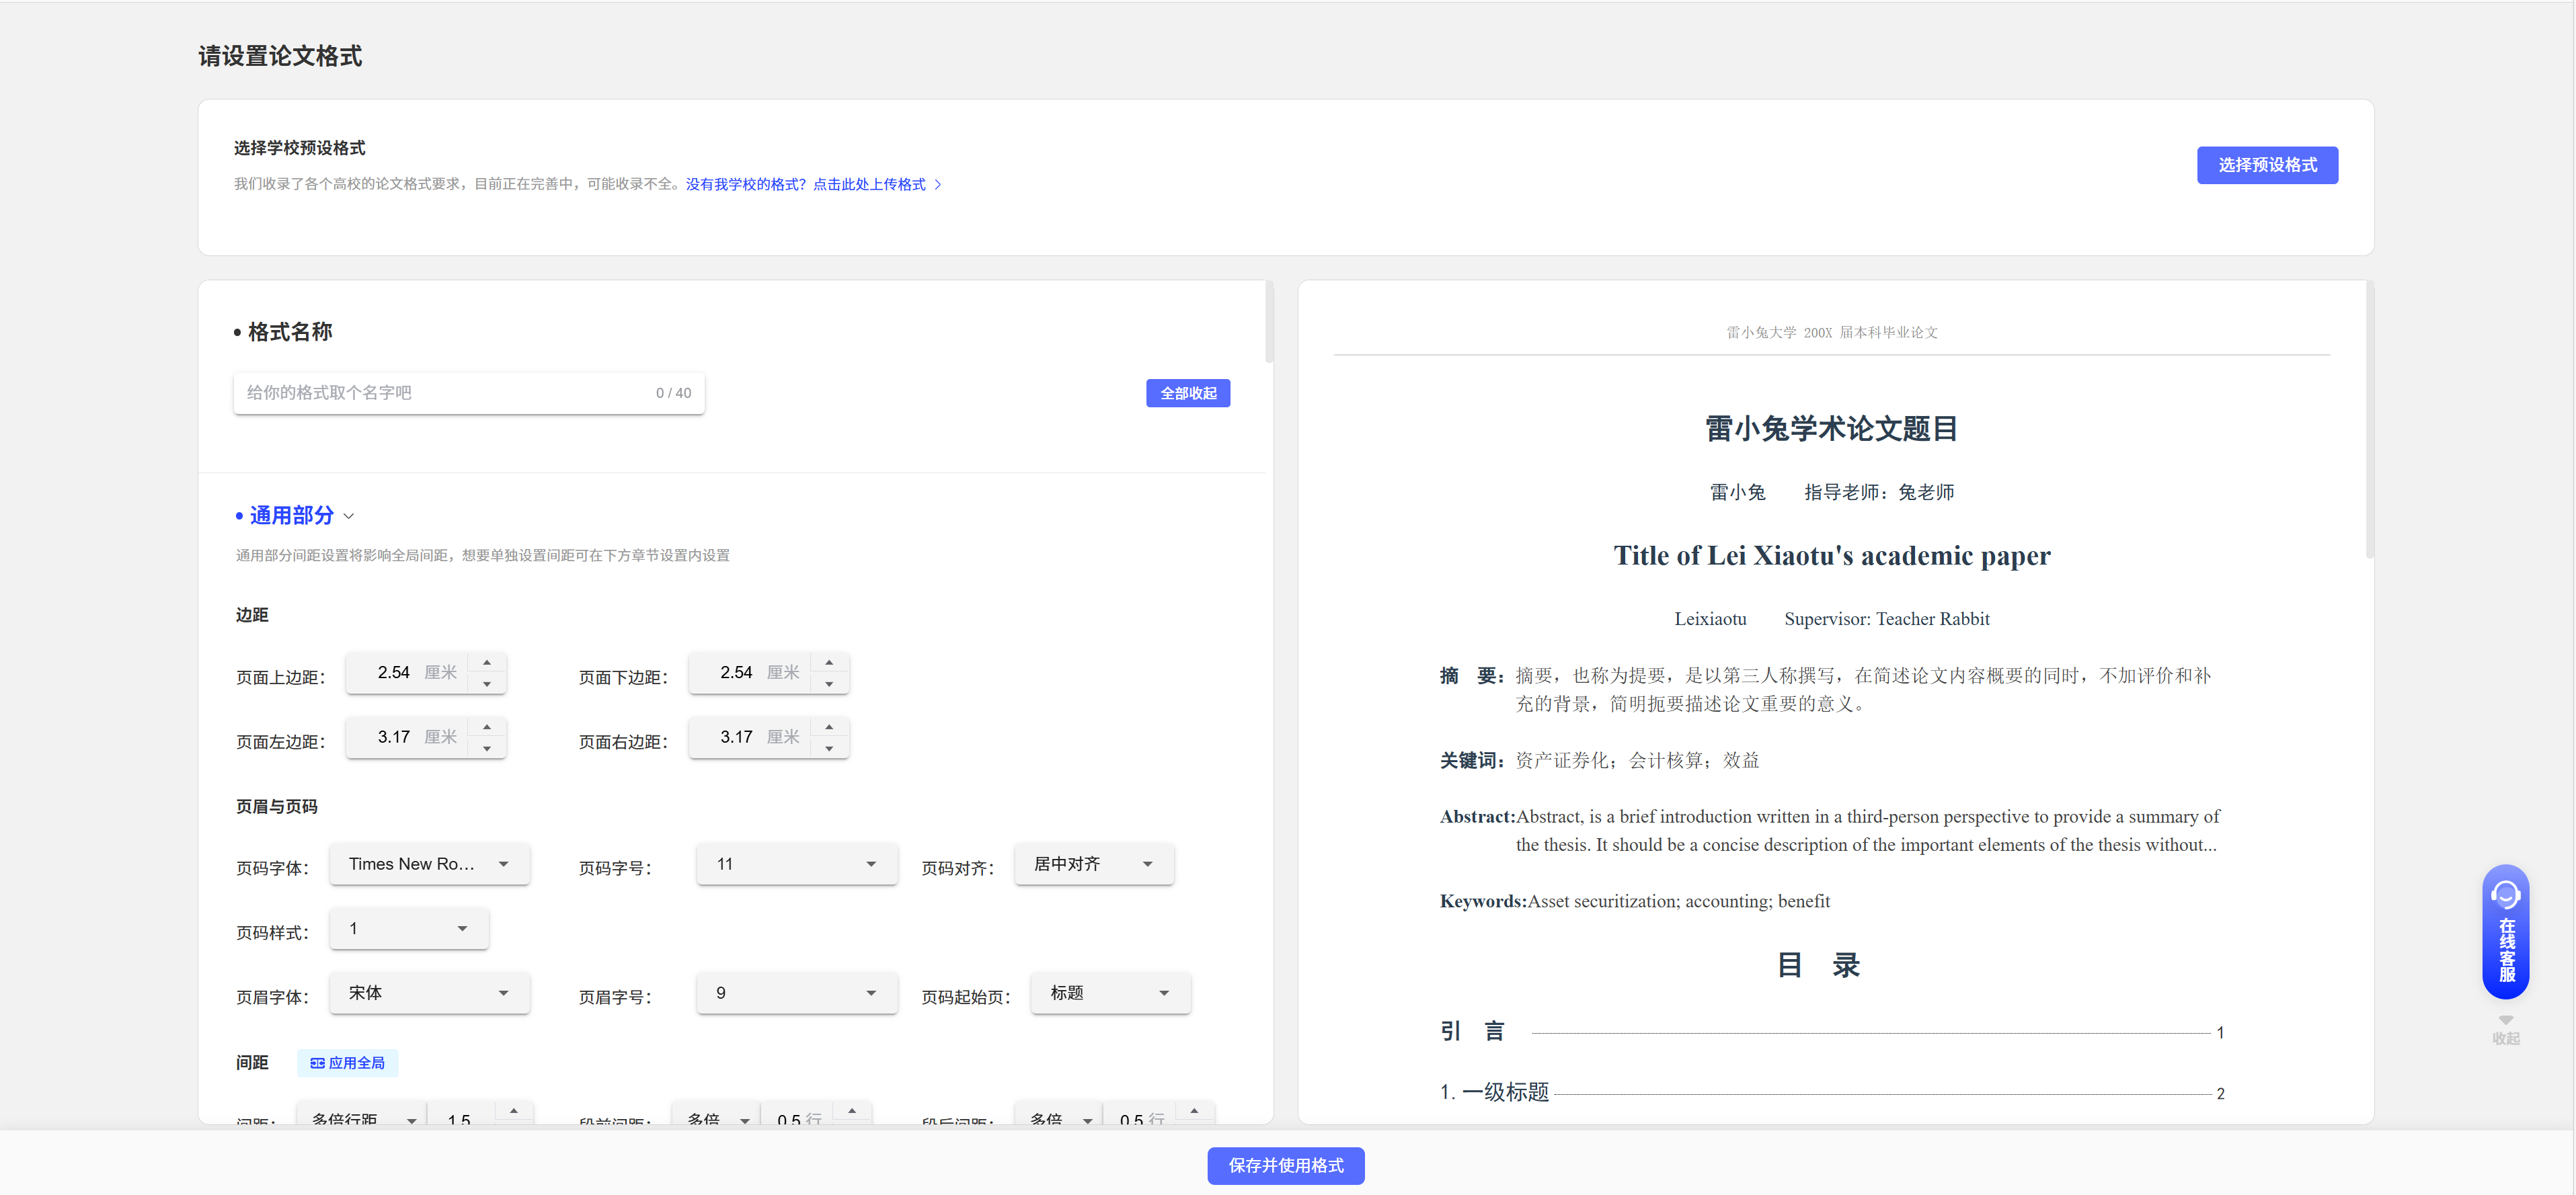Decrease the right page margin with down arrow
Viewport: 2576px width, 1195px height.
tap(829, 748)
